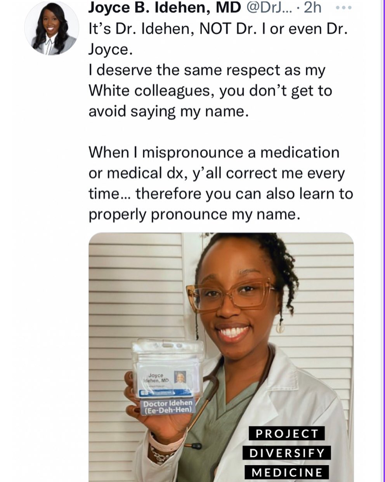The image size is (385, 482).
Task: Click the MEDICINE label on the photo
Action: tap(287, 472)
